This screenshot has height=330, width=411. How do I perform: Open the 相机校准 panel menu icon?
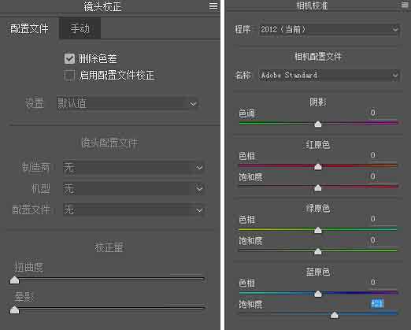point(405,5)
